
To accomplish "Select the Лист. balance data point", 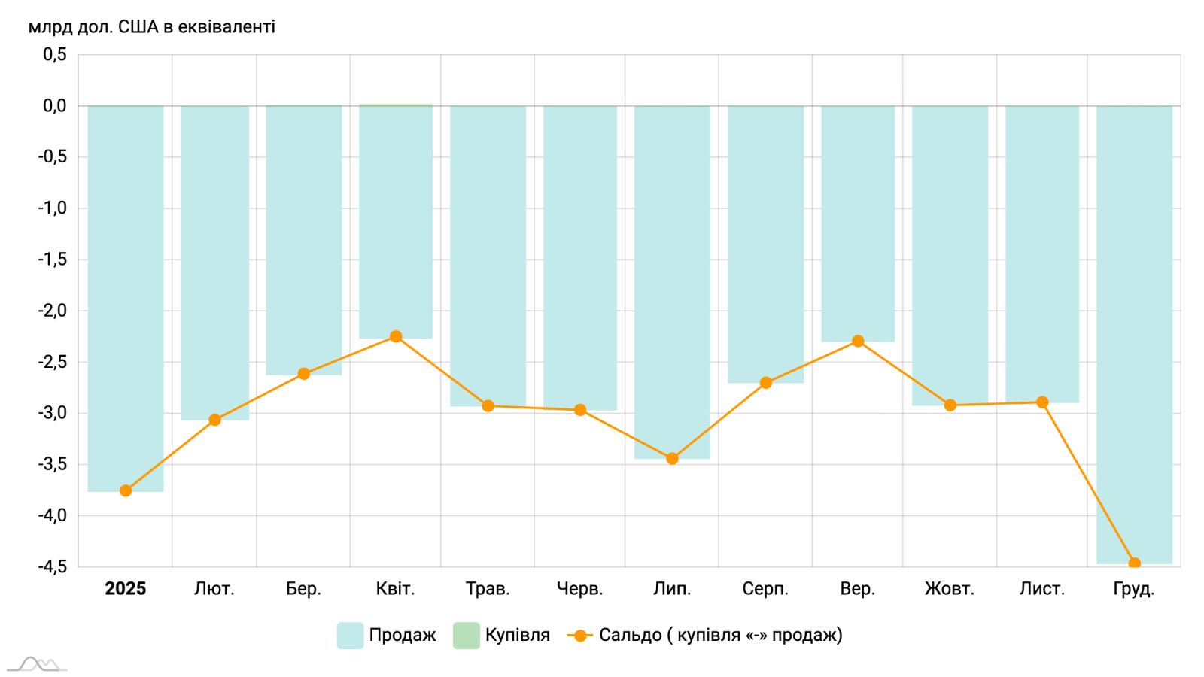I will pos(1042,402).
